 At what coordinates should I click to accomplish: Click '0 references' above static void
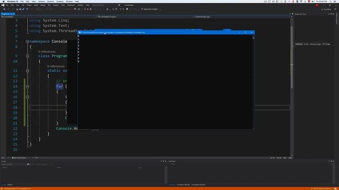[x=56, y=66]
